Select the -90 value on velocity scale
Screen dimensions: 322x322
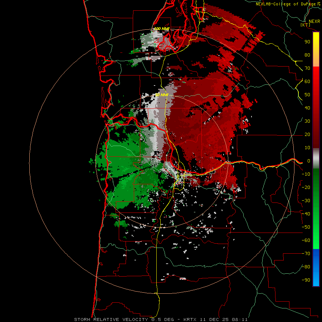click(x=306, y=280)
